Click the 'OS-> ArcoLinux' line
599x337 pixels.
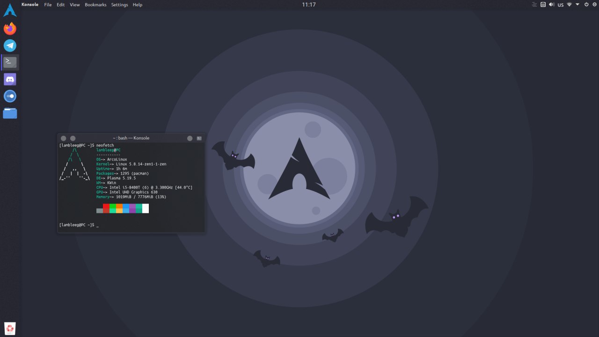112,160
